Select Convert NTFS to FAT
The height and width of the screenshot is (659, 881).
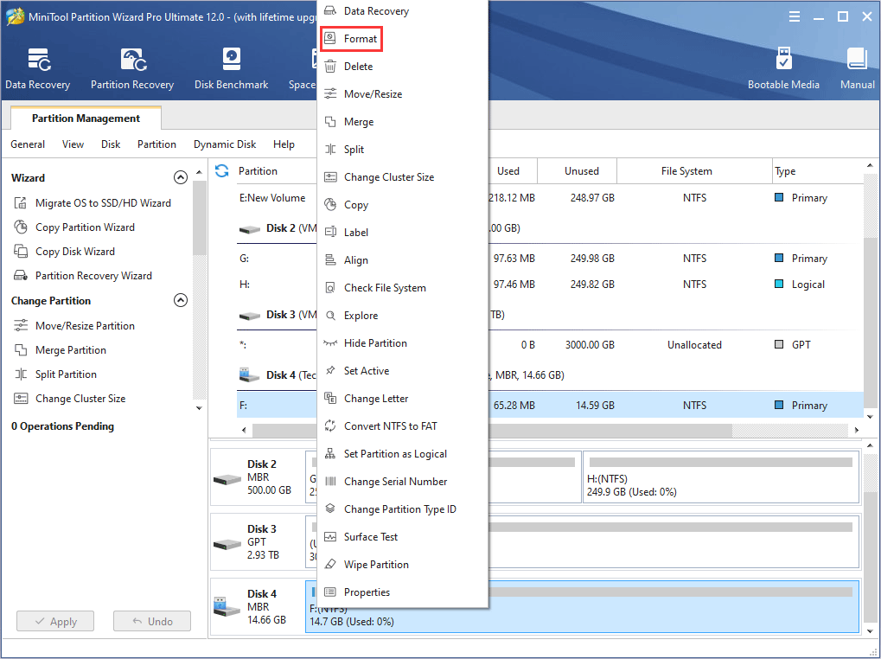(x=402, y=425)
